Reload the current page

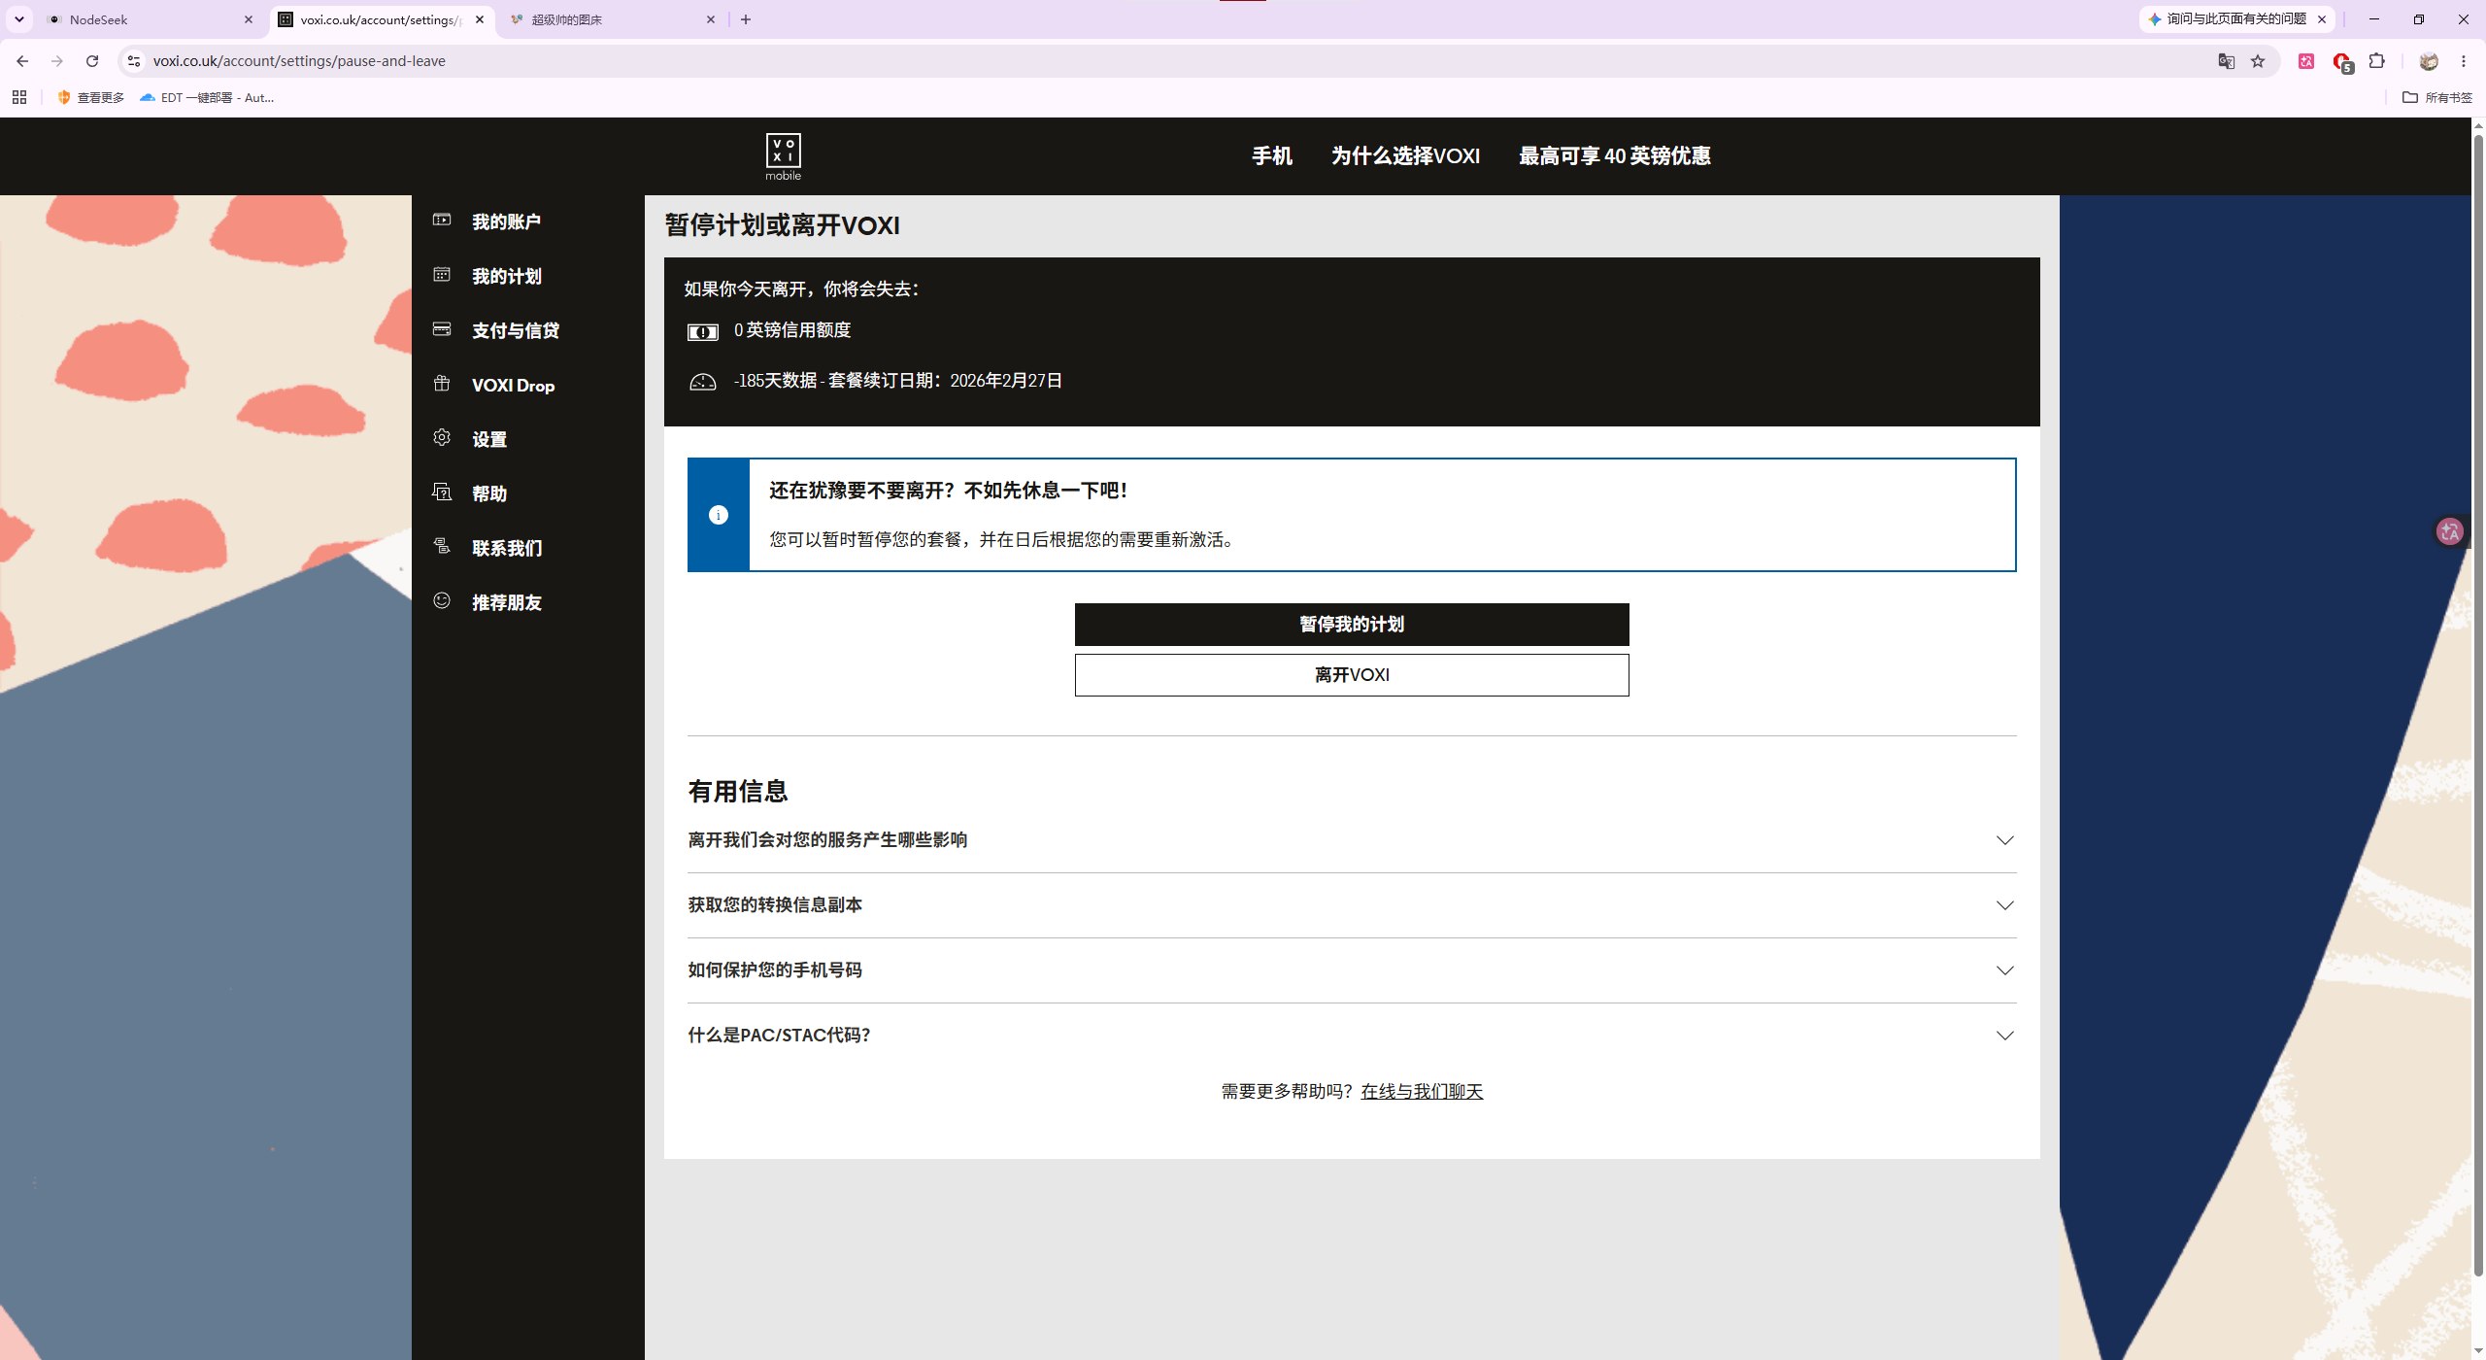click(x=92, y=61)
